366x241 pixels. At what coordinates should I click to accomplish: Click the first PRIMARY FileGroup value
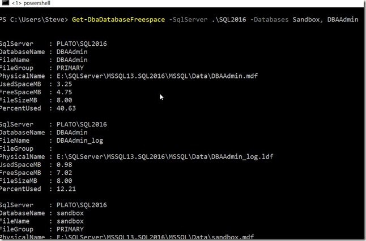[68, 68]
